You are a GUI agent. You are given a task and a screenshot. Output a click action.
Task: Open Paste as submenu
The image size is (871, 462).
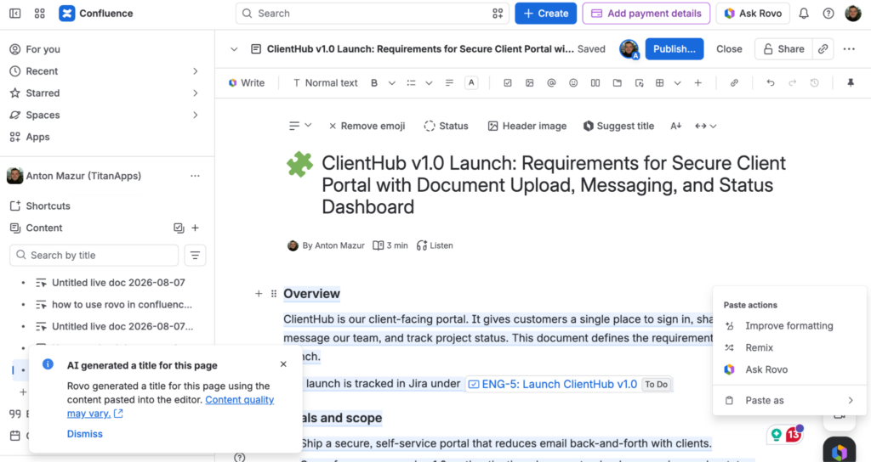[789, 401]
